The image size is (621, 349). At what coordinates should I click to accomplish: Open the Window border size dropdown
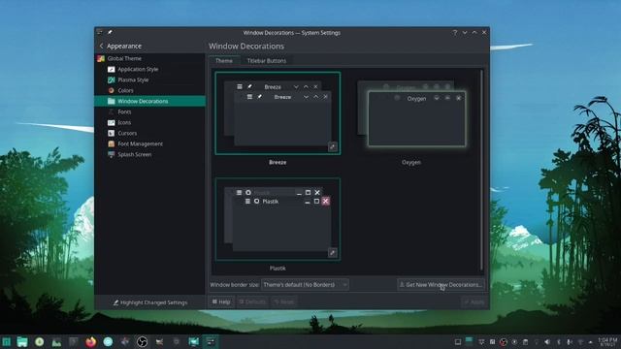point(305,284)
